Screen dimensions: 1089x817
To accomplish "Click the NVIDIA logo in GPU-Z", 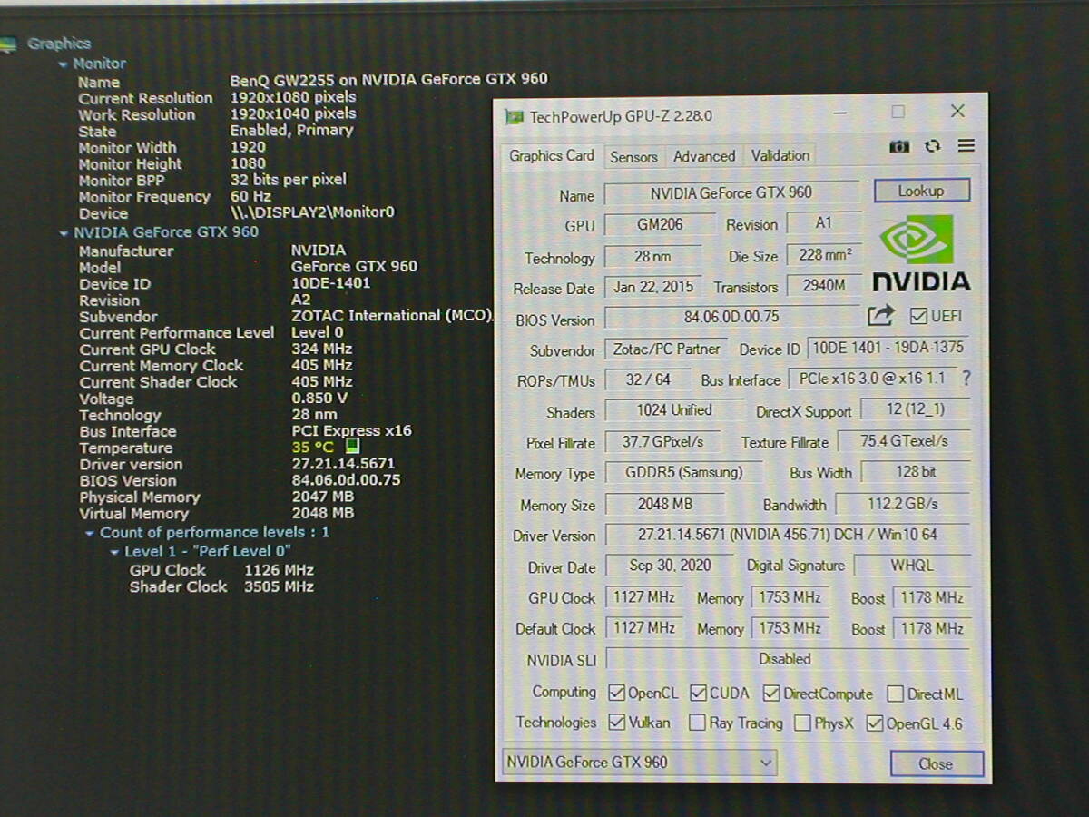I will coord(921,252).
